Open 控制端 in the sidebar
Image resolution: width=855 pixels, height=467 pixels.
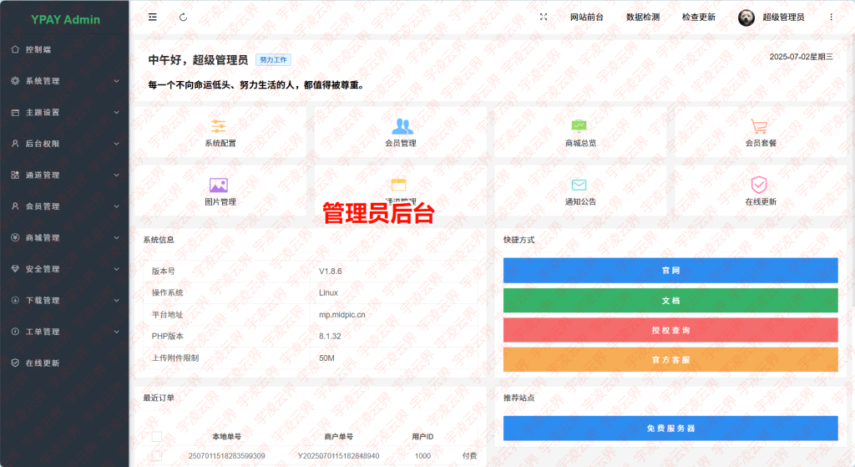(38, 49)
